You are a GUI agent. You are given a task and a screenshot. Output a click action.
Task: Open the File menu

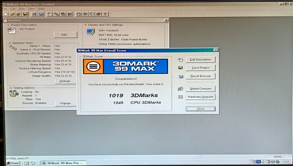(x=3, y=8)
